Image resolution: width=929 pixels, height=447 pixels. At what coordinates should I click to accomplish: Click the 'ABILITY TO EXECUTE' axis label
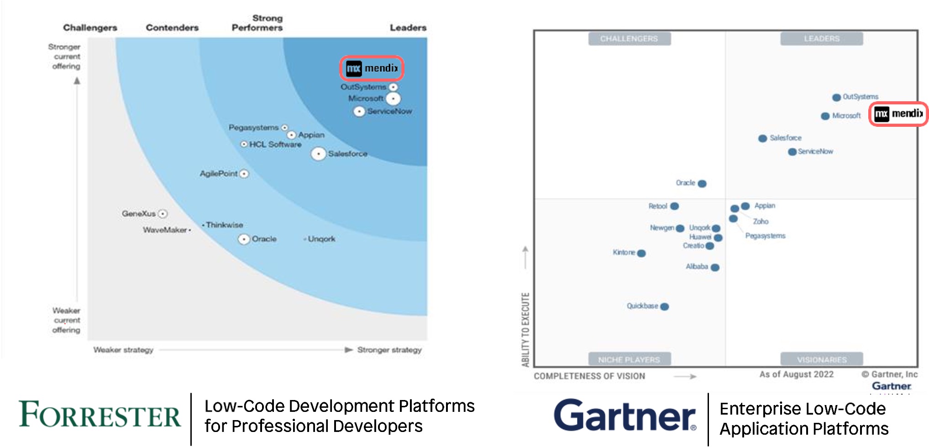pyautogui.click(x=525, y=329)
